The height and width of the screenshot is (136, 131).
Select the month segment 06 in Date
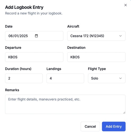tap(11, 36)
